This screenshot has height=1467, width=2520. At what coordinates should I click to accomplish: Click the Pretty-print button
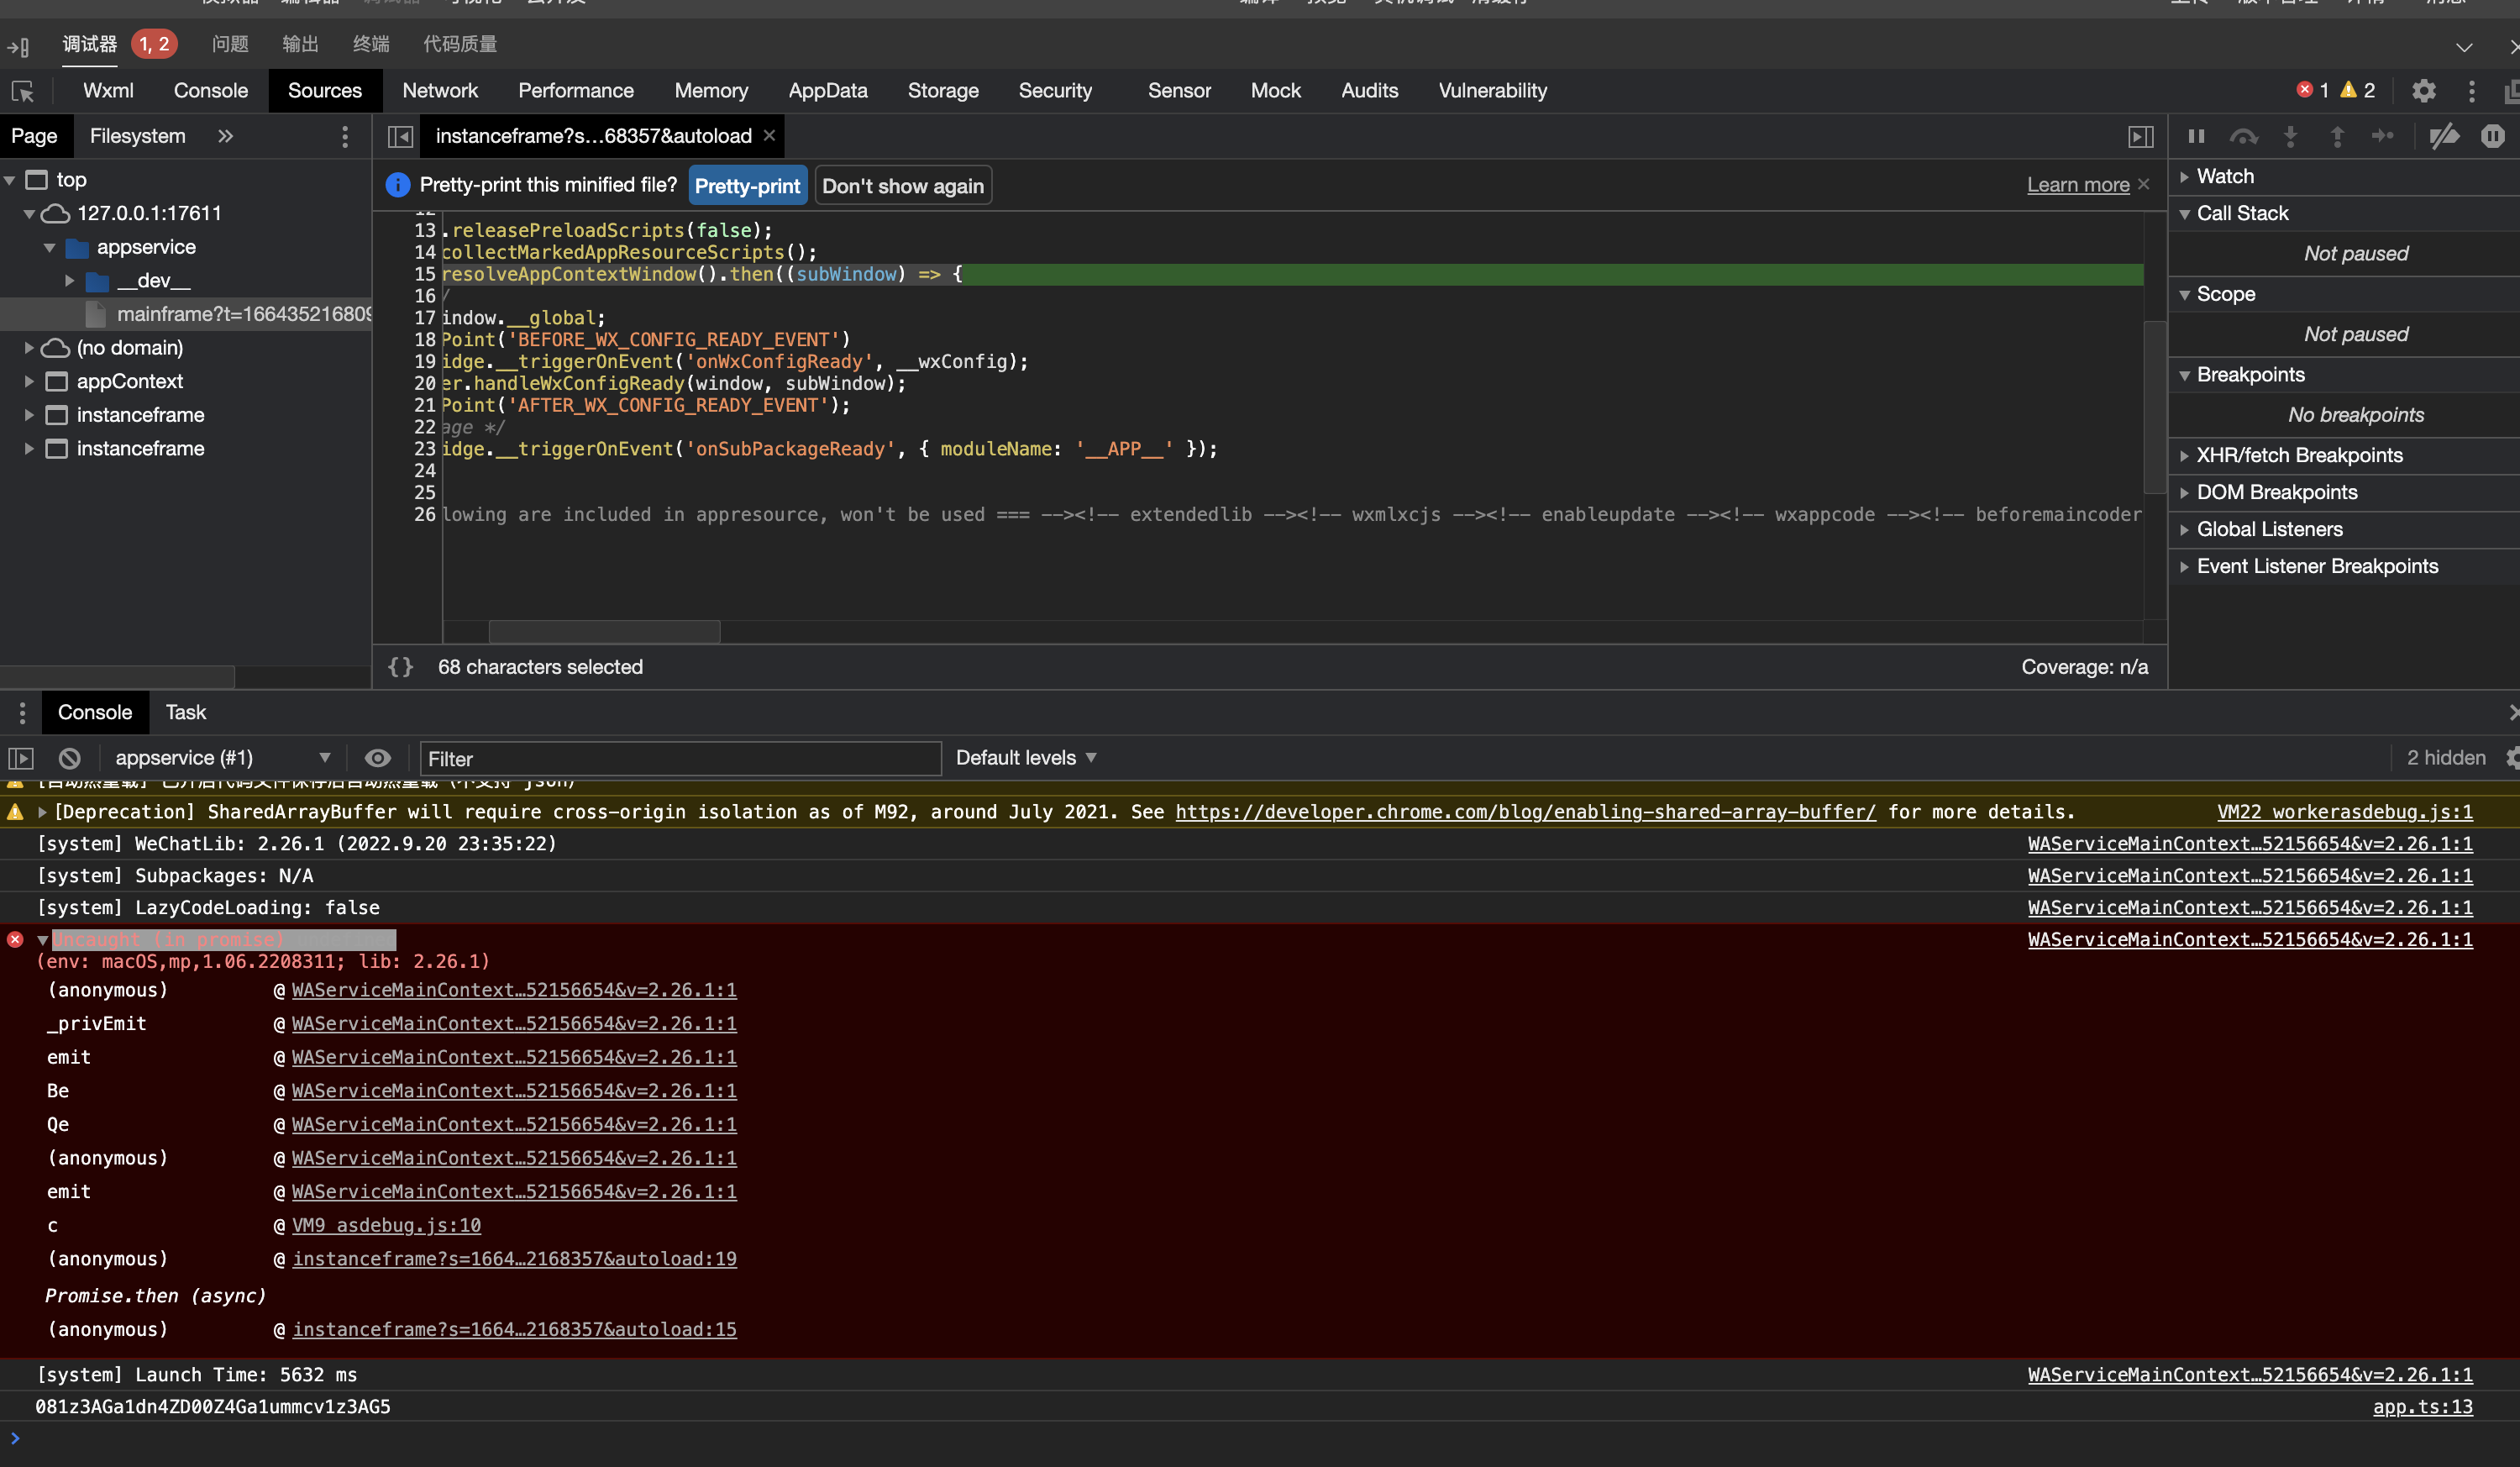(747, 186)
